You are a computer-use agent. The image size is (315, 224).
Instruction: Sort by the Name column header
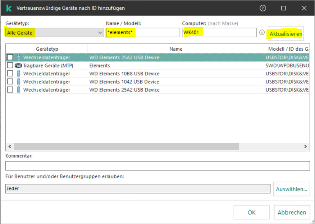point(176,49)
